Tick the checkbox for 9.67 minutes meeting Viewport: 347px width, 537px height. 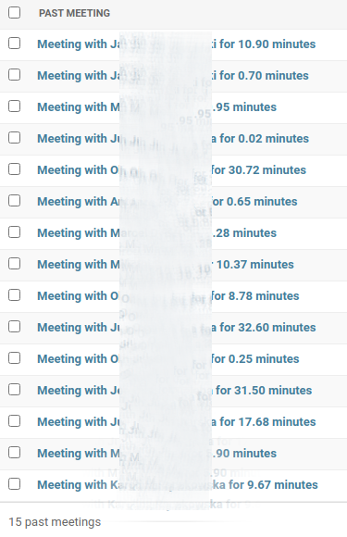click(15, 484)
